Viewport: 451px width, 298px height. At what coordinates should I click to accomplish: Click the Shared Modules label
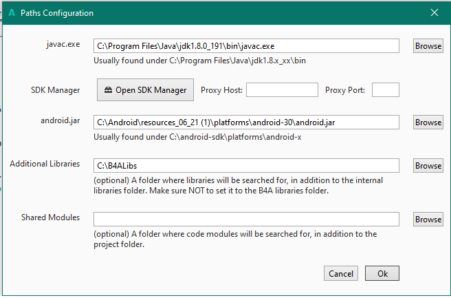pos(50,217)
